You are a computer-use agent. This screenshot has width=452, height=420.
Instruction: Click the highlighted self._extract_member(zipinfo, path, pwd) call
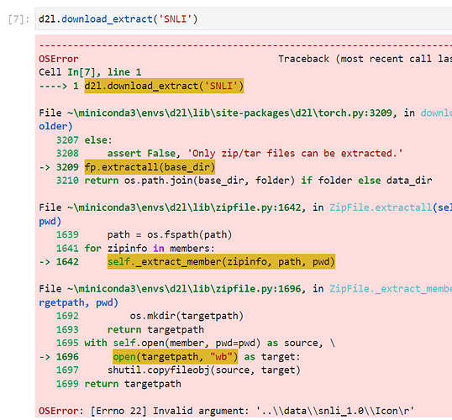(221, 262)
